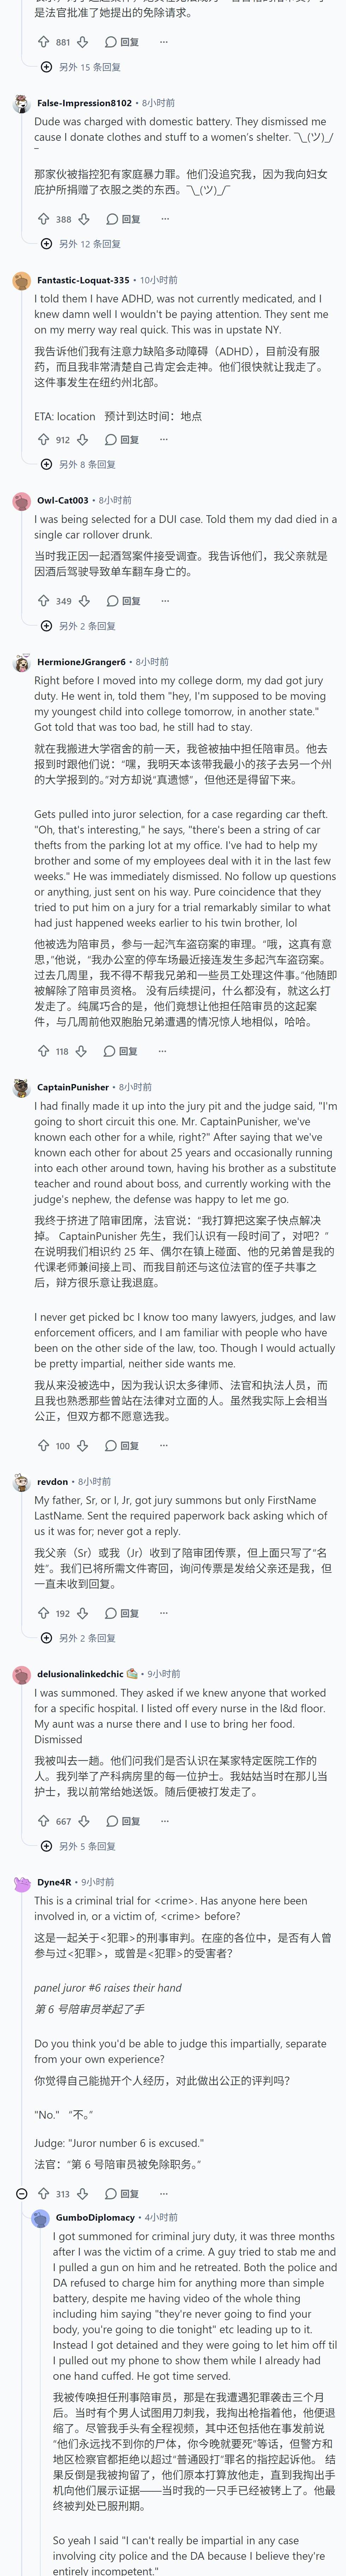This screenshot has width=346, height=2576.
Task: Downvote revdon's comment
Action: pos(84,1613)
